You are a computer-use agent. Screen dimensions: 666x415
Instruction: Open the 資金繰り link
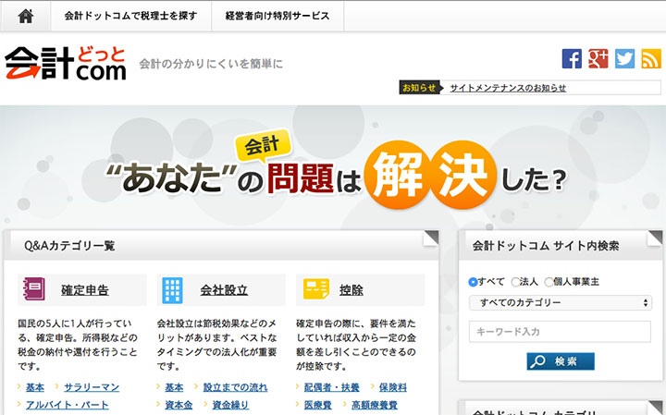(x=230, y=405)
